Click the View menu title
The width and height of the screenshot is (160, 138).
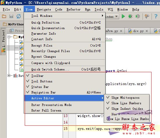[x=29, y=10]
